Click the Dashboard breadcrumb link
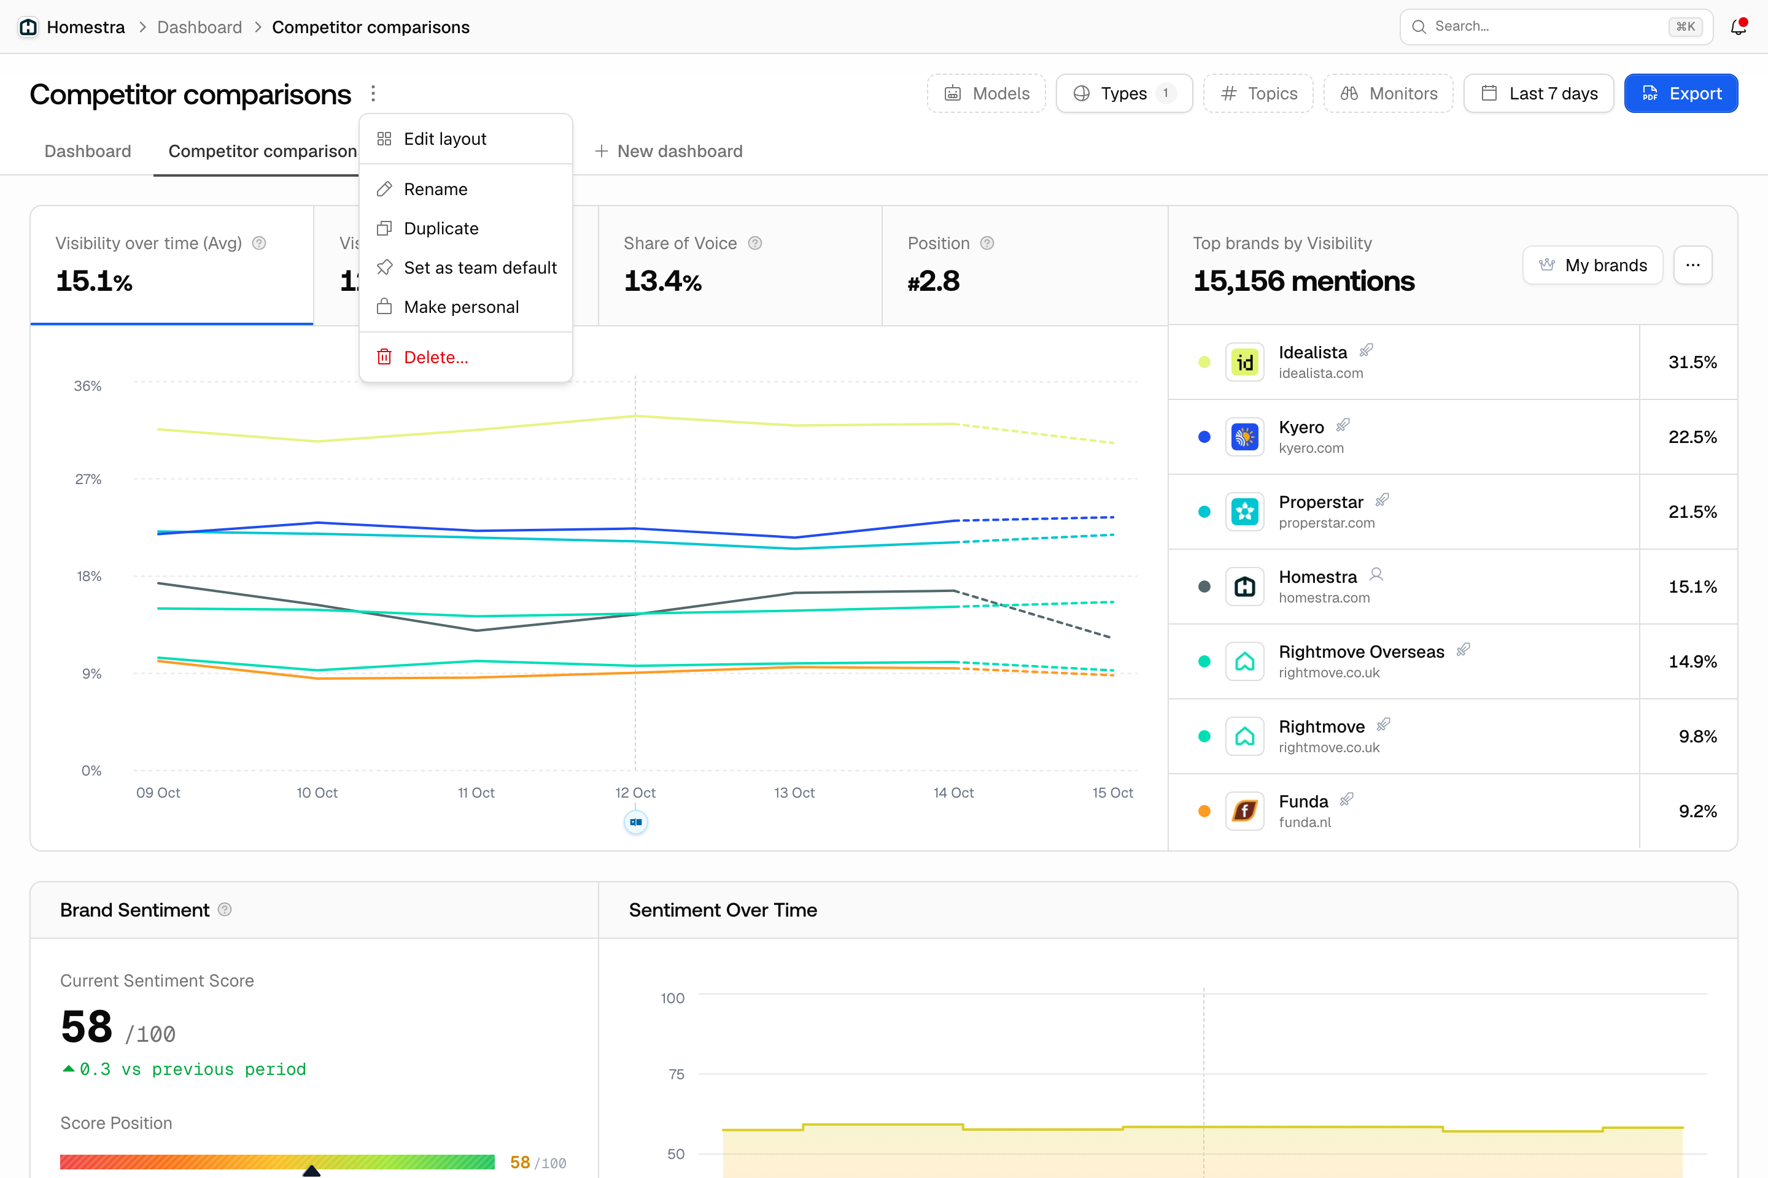The width and height of the screenshot is (1768, 1178). pyautogui.click(x=199, y=27)
